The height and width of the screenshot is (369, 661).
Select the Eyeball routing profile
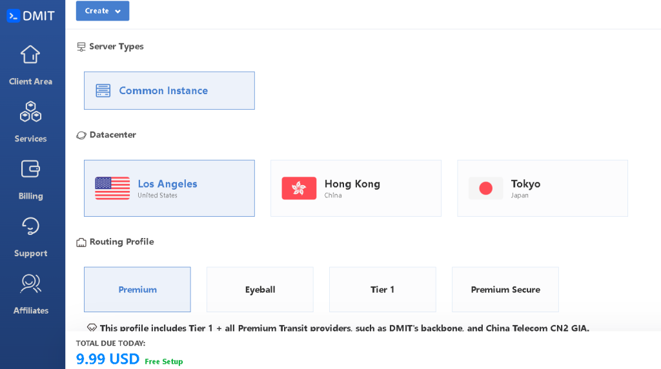[x=260, y=290]
